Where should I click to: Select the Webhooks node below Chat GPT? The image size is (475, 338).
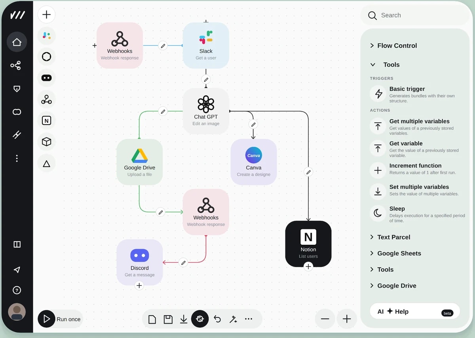[206, 212]
